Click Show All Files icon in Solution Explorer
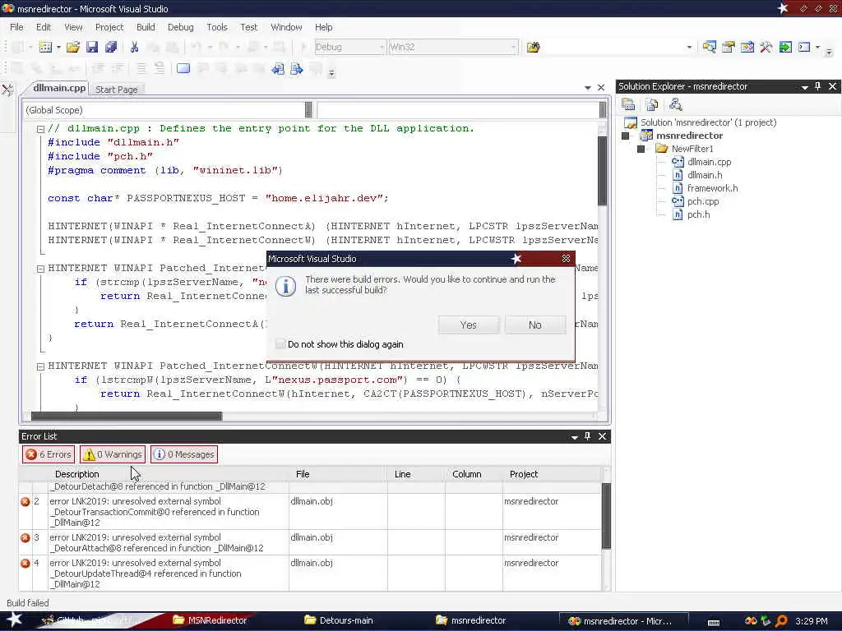This screenshot has width=842, height=631. point(652,104)
